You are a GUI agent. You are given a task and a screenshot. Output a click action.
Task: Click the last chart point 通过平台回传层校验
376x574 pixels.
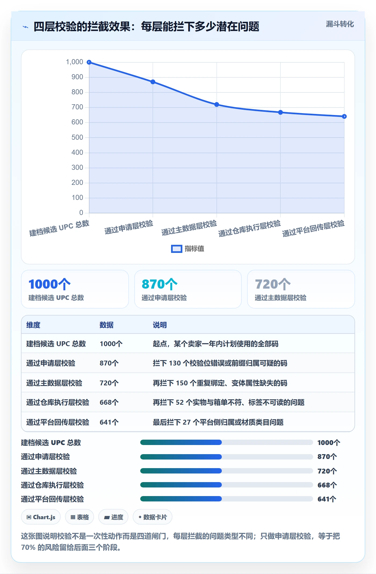click(344, 116)
